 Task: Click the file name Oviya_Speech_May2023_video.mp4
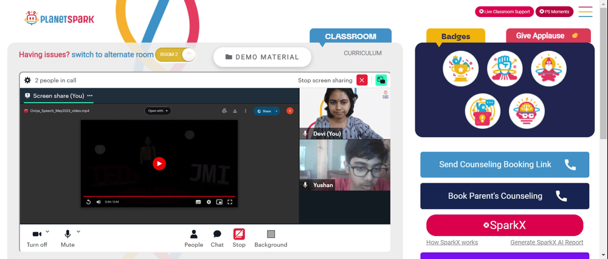tap(60, 111)
